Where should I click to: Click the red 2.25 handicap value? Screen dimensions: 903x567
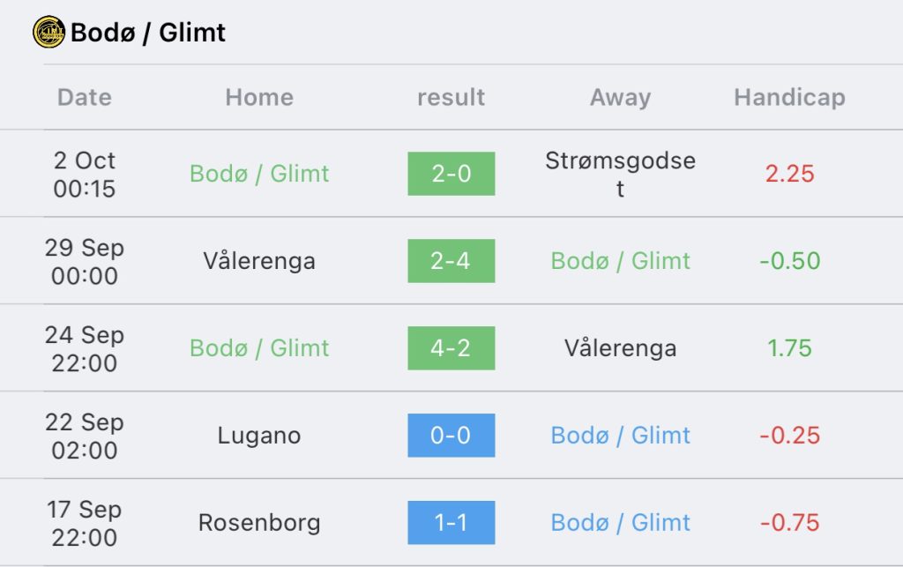click(789, 174)
